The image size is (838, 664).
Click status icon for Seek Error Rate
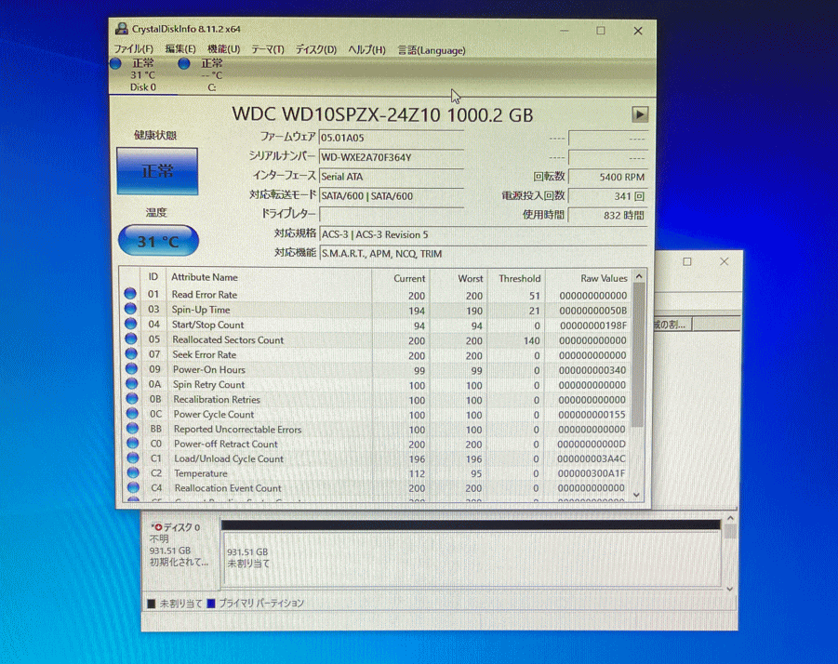tap(131, 353)
